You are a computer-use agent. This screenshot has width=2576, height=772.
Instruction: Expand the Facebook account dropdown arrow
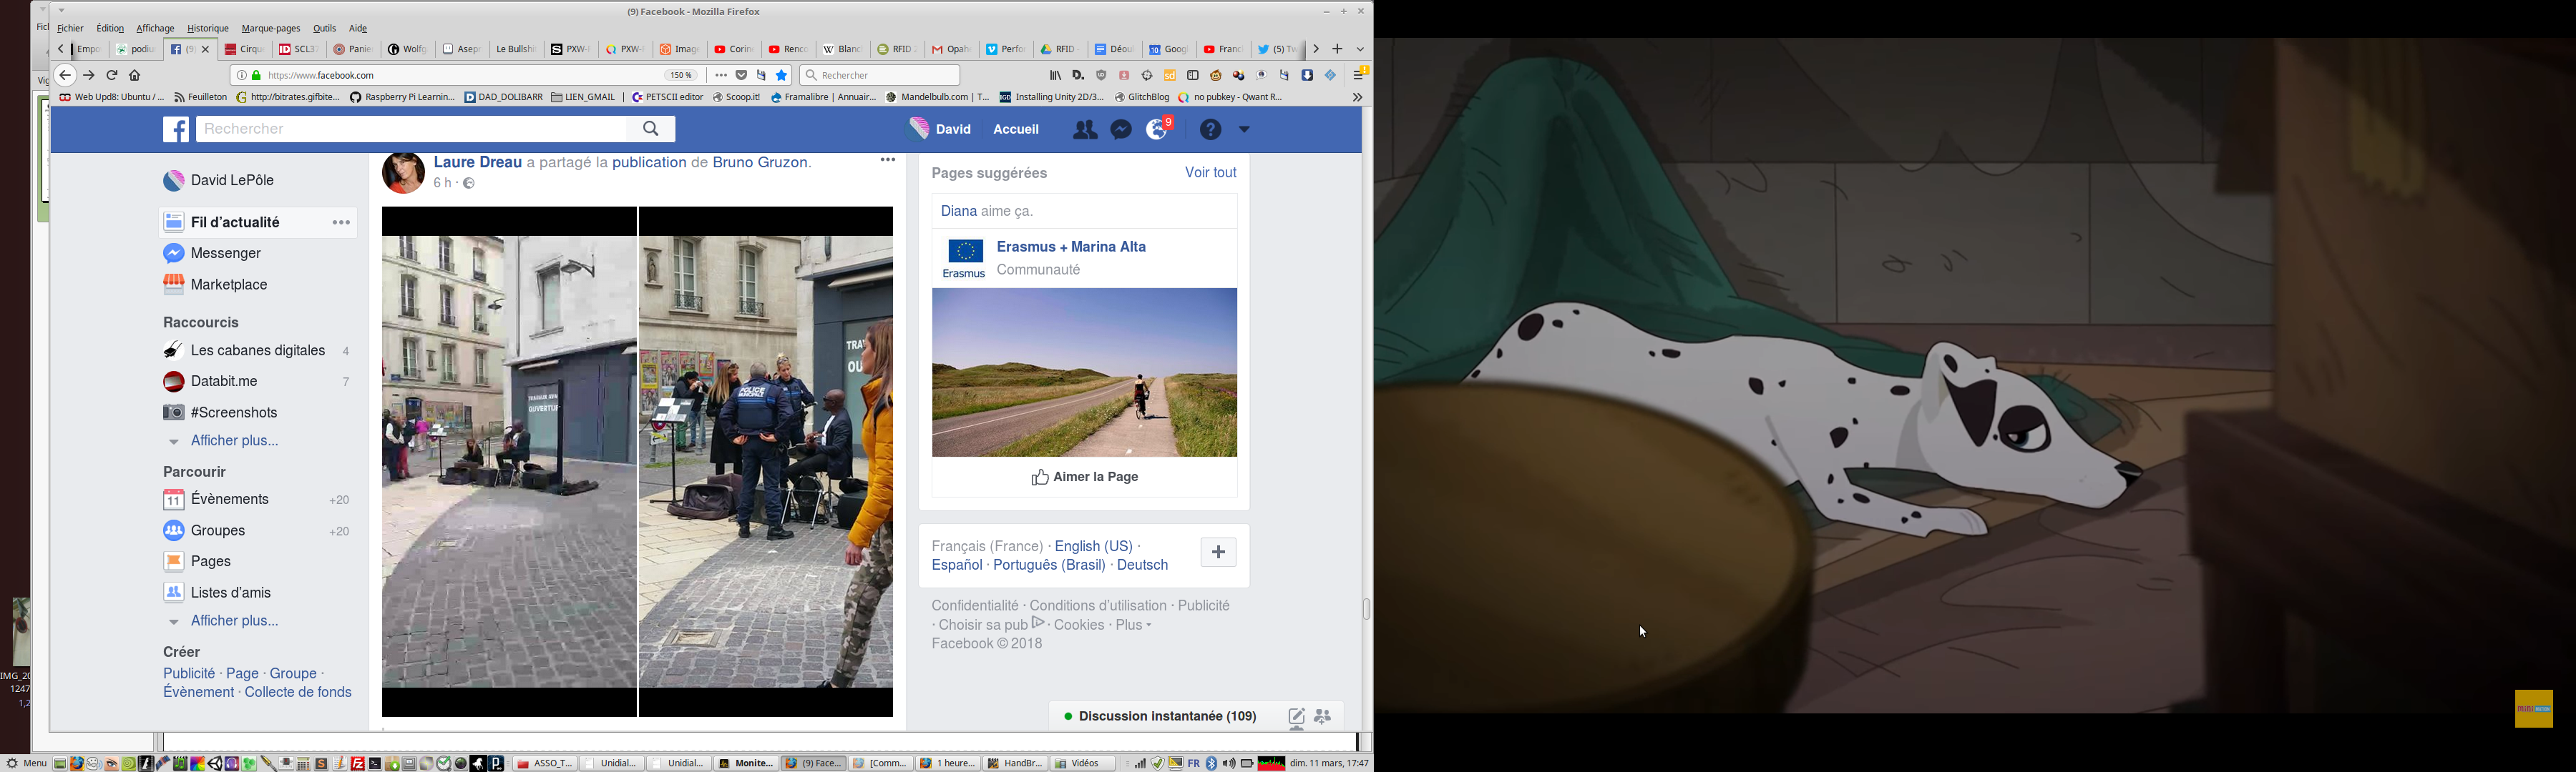click(x=1245, y=130)
